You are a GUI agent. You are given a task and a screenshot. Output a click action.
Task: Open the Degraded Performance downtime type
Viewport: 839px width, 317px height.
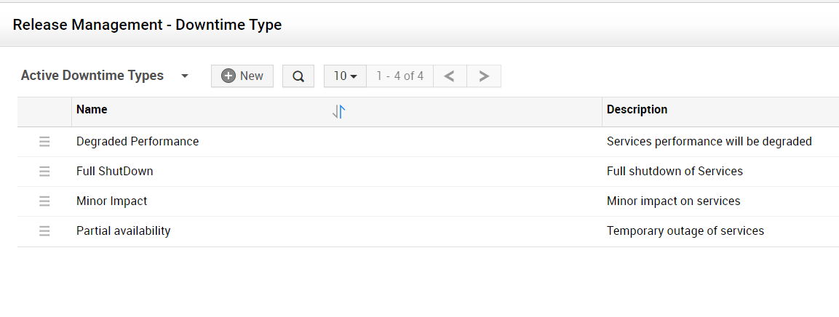(138, 142)
